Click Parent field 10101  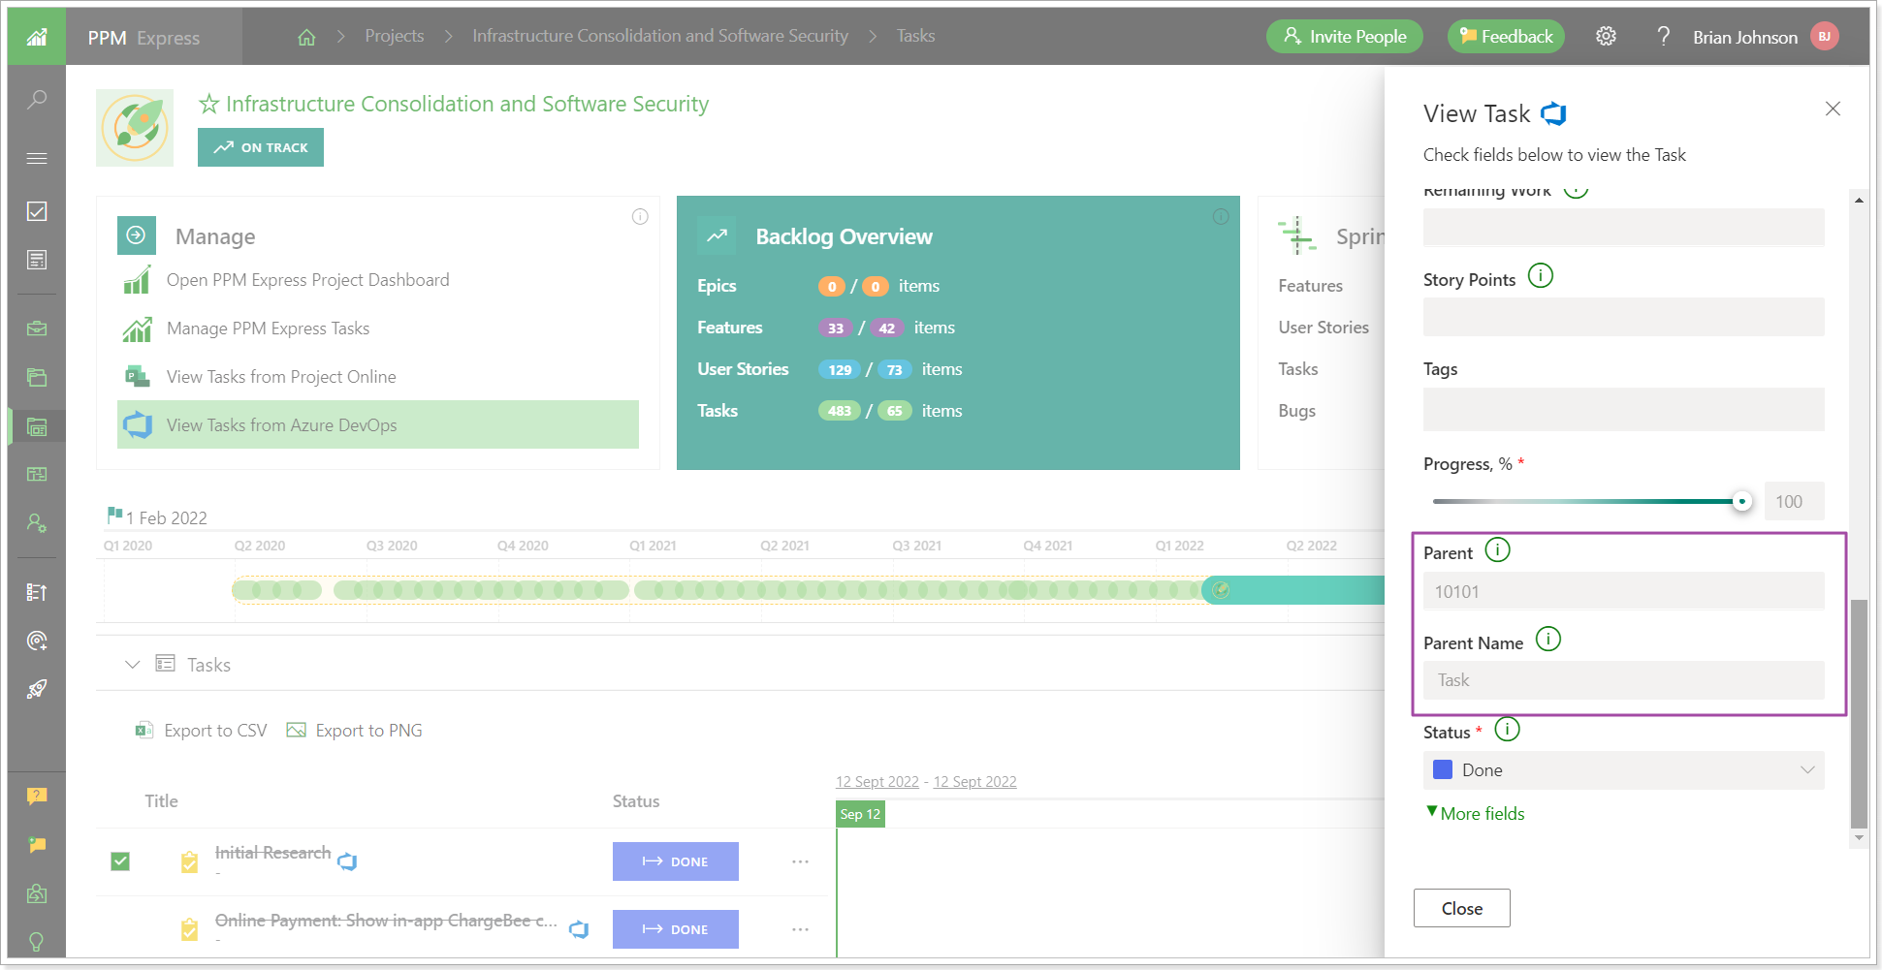click(x=1624, y=591)
